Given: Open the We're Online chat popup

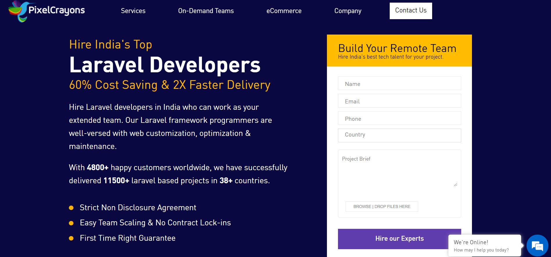Looking at the screenshot, I should [484, 246].
